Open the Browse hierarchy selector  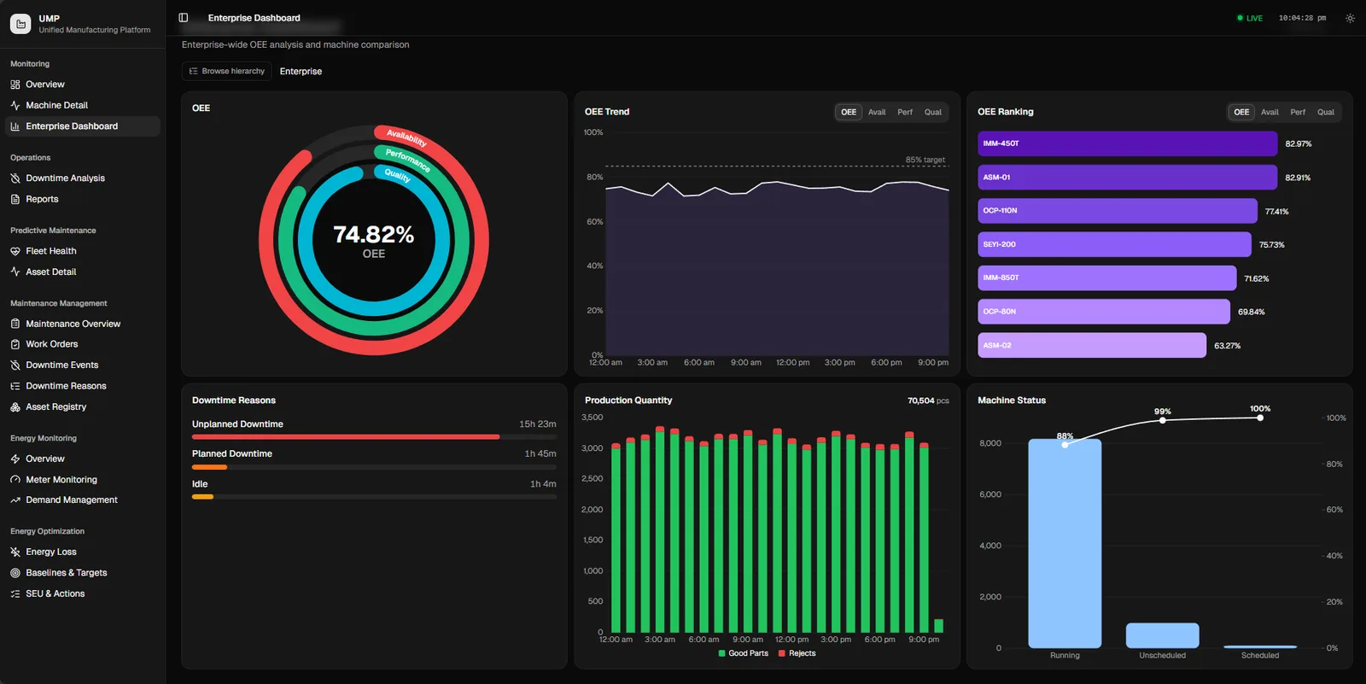(227, 71)
